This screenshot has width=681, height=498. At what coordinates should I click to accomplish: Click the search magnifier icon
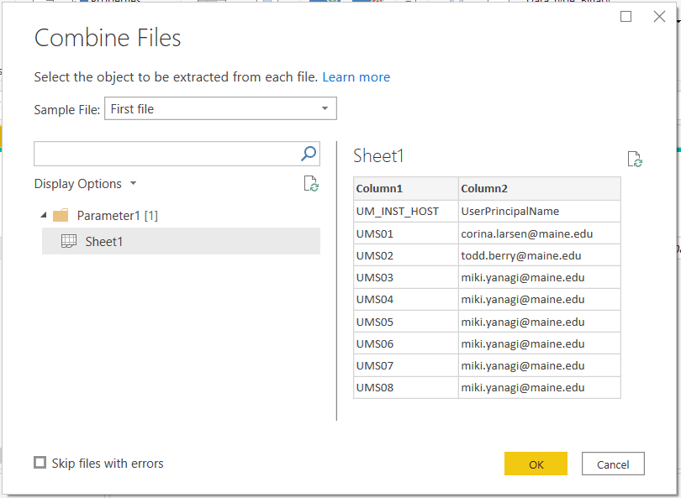pyautogui.click(x=309, y=154)
